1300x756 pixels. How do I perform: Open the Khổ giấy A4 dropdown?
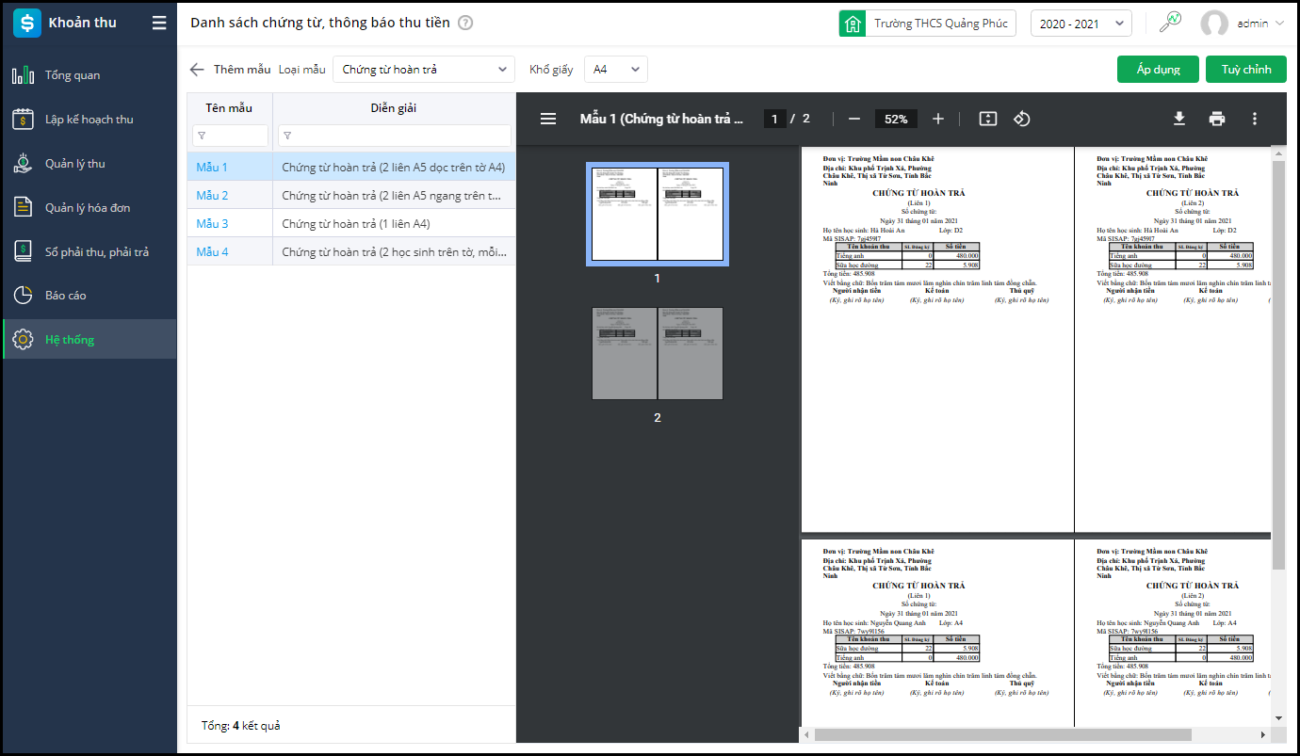pyautogui.click(x=616, y=69)
